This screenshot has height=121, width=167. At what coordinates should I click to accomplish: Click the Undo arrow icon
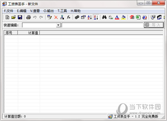pos(35,17)
